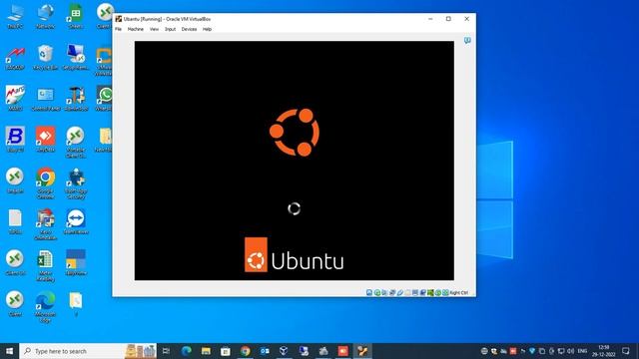Click keyboard capture indicator beside Right Ctrl

pos(445,292)
